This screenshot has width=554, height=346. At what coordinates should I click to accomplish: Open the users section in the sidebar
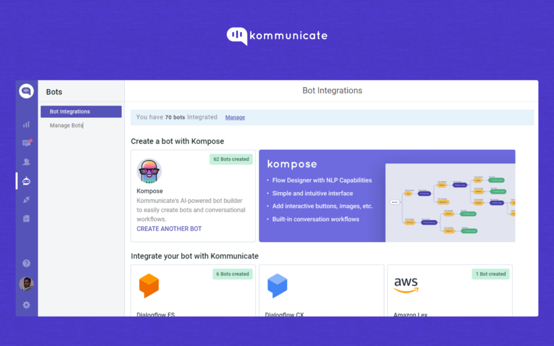click(27, 162)
